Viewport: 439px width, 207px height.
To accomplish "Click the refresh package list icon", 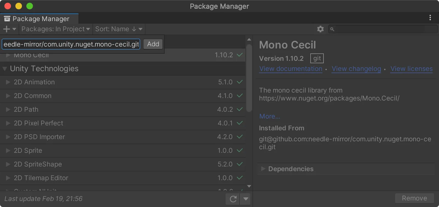I will point(233,199).
